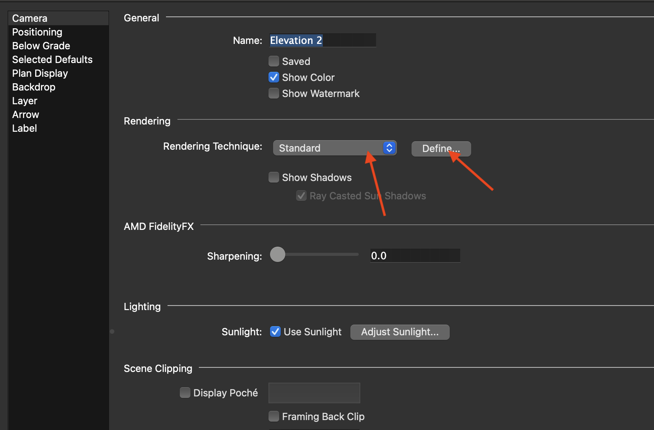Open the Arrow panel

59,115
